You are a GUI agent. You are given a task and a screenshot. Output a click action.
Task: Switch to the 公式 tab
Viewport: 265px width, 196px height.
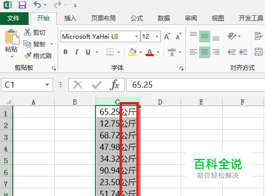pyautogui.click(x=137, y=19)
